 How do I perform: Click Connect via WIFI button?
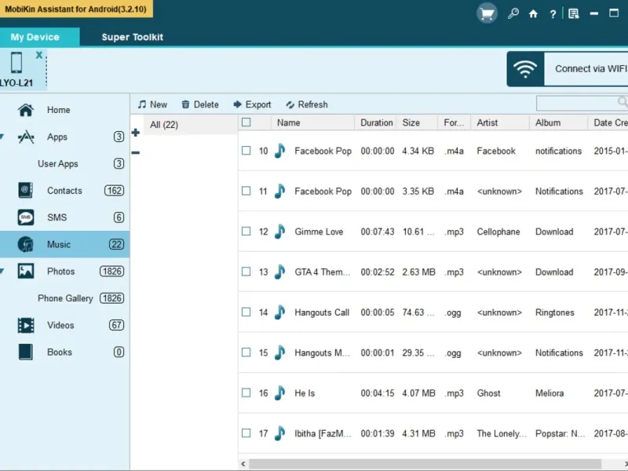click(x=568, y=69)
